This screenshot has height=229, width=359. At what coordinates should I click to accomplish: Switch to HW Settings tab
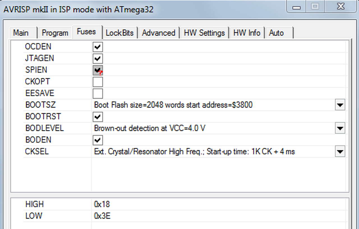[204, 33]
